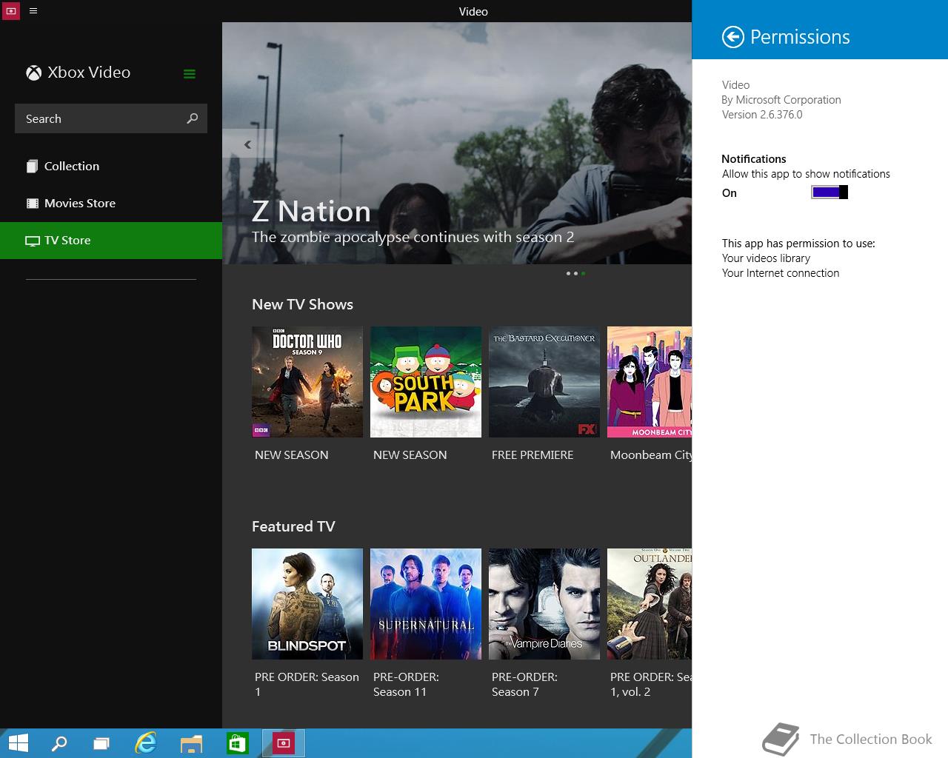Click the Movies Store film icon

point(33,203)
